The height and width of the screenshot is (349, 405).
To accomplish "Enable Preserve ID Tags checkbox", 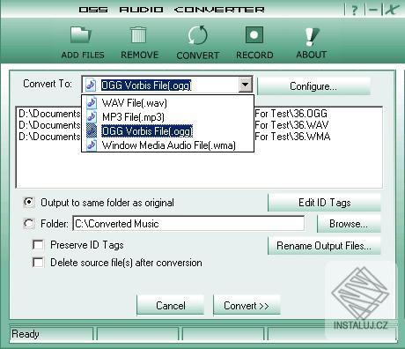I will [x=38, y=245].
